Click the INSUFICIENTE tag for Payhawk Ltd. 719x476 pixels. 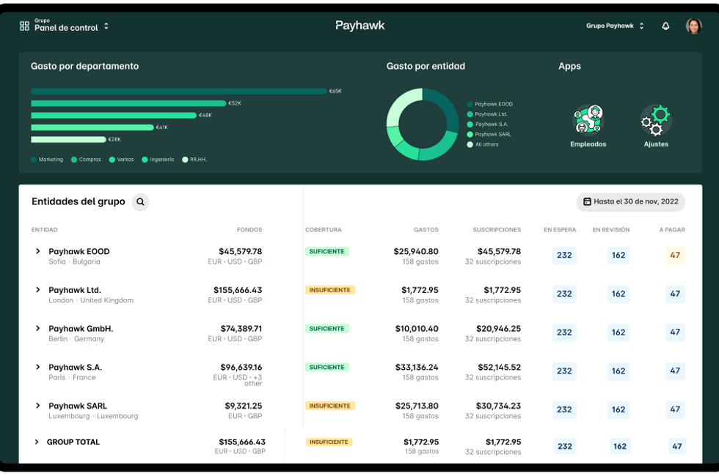pyautogui.click(x=329, y=290)
